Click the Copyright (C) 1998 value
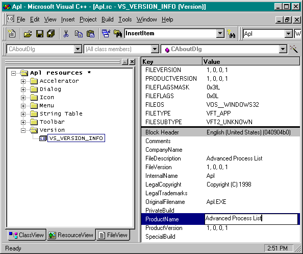Image resolution: width=303 pixels, height=254 pixels. click(229, 184)
